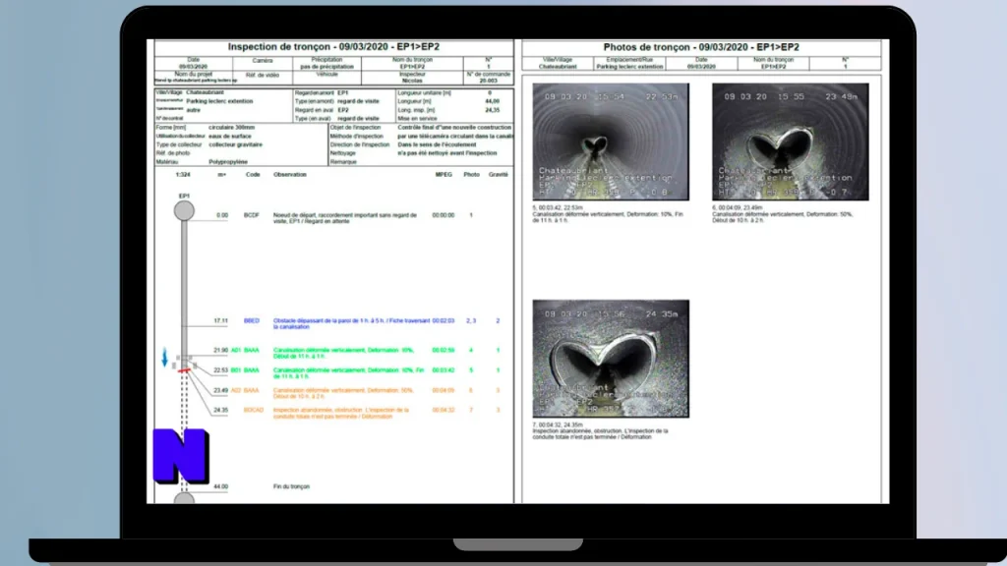Click order number '20.003'
The width and height of the screenshot is (1007, 566).
tap(488, 81)
